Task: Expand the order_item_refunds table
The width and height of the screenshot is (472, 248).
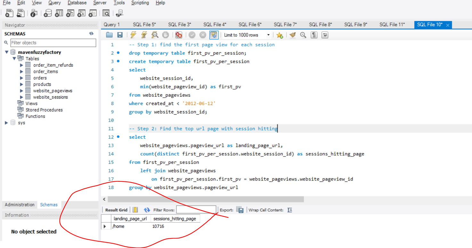Action: click(x=22, y=65)
